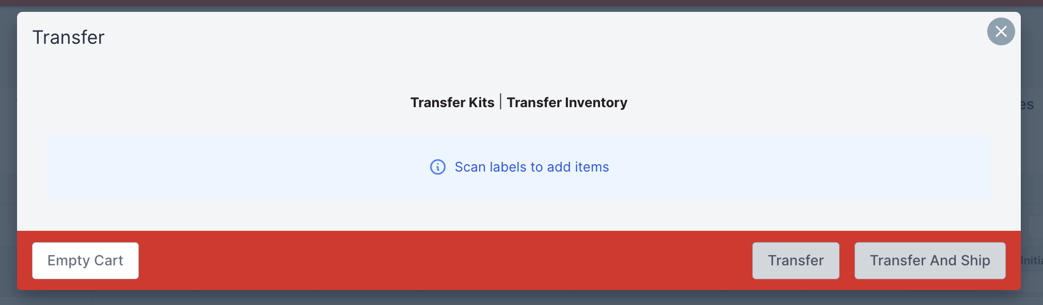Screen dimensions: 1043x305
Task: Click the Transfer dialog title heading
Action: pos(69,38)
